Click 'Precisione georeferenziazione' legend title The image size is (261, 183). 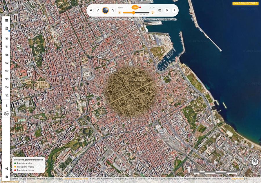coord(28,160)
